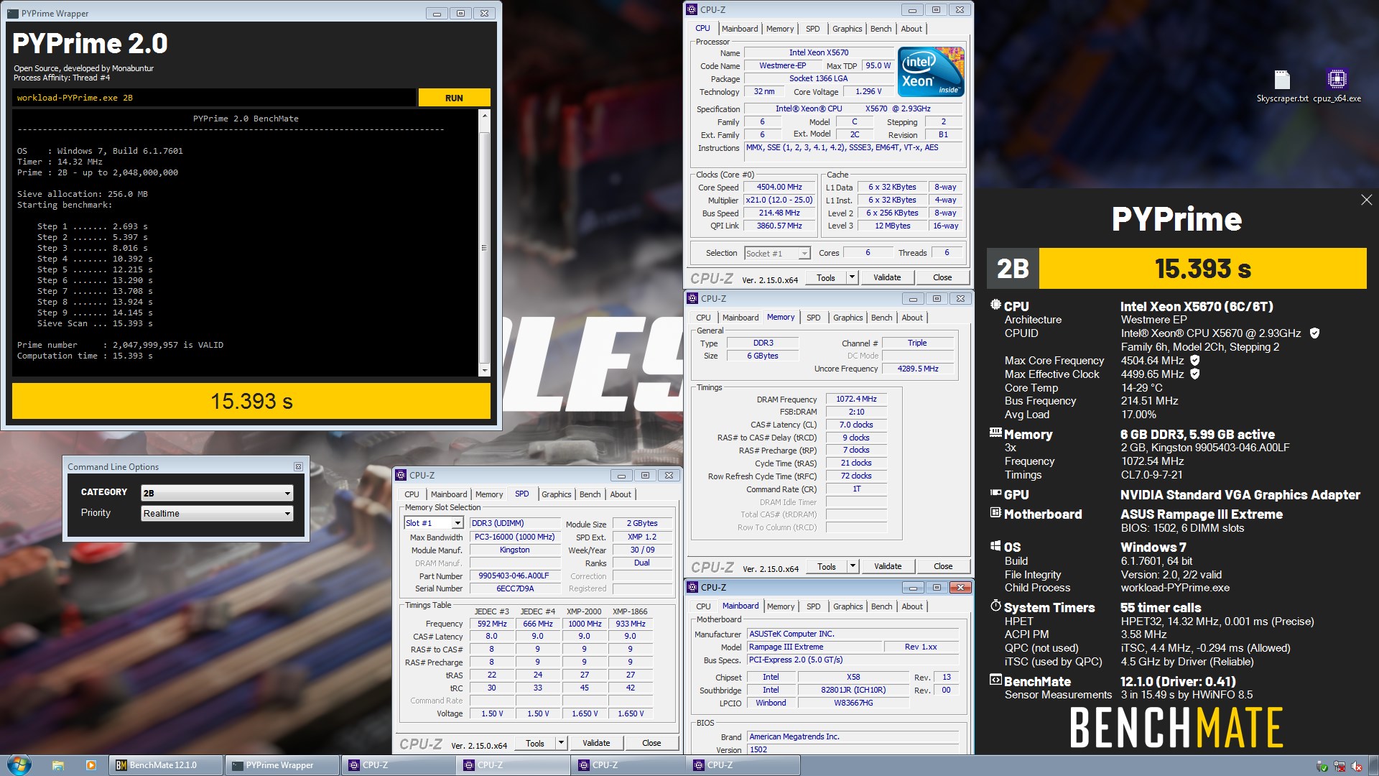Click the Motherboard section icon in BenchMate panel
Viewport: 1379px width, 776px height.
995,513
